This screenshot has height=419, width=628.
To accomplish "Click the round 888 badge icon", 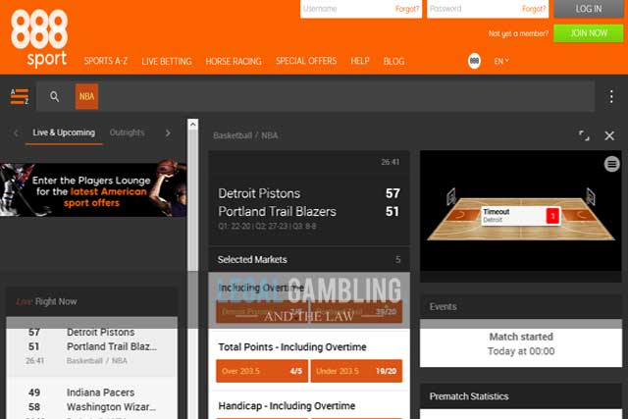I will point(474,61).
